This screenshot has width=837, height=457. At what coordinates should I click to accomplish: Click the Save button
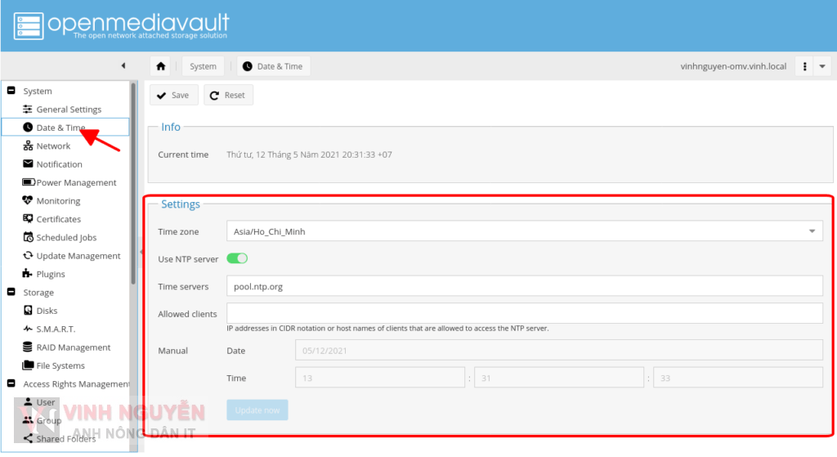coord(172,96)
